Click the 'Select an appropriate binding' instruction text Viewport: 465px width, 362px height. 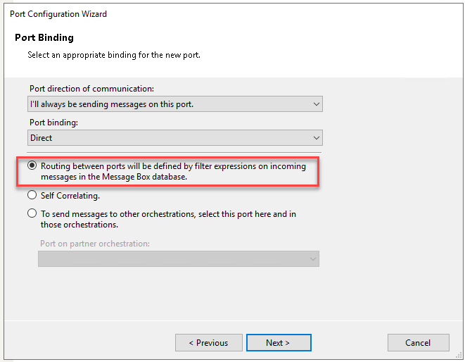(114, 54)
